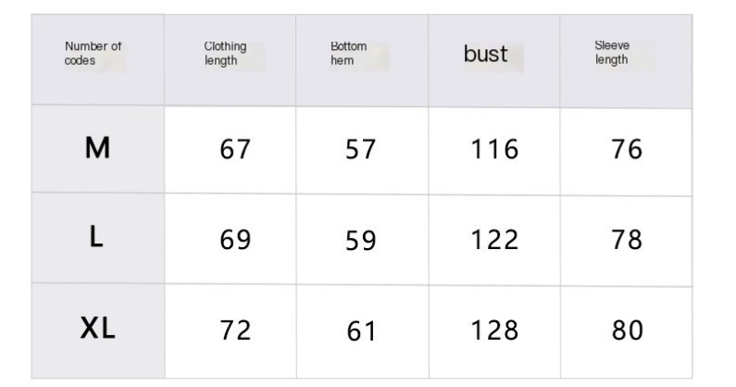
Task: Click the "Bottom hem" column header
Action: 348,54
